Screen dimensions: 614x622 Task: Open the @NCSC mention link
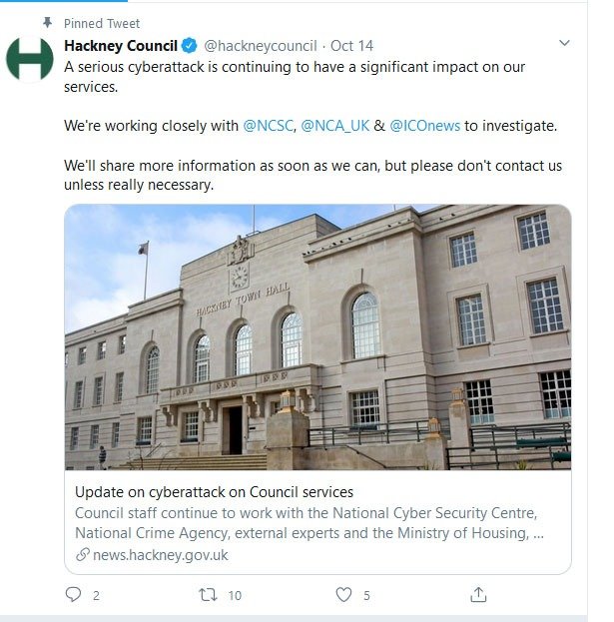pos(268,126)
